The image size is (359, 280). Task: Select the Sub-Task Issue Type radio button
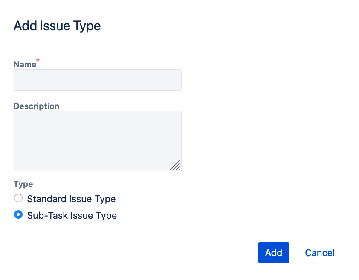18,215
